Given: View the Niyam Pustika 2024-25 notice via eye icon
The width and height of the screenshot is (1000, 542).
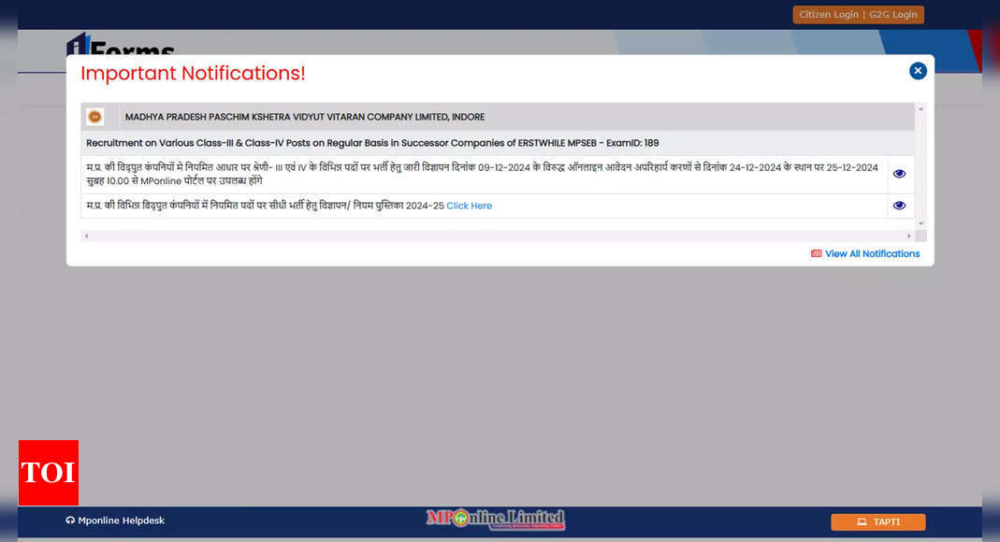Looking at the screenshot, I should click(899, 206).
